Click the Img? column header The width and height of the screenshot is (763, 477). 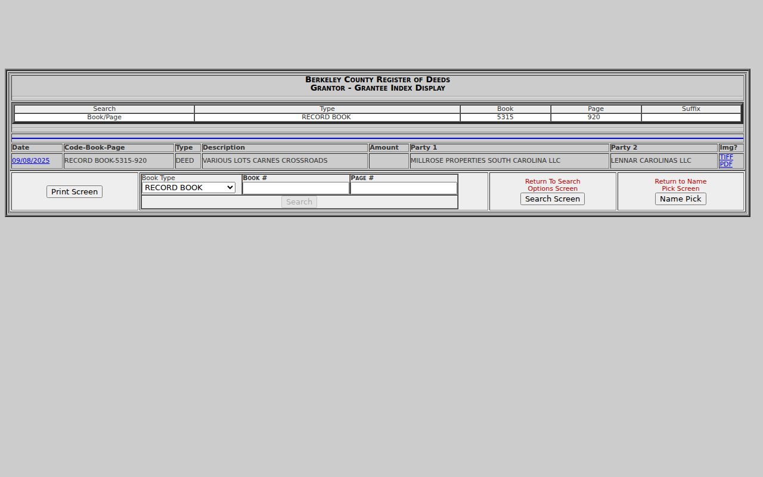(731, 148)
